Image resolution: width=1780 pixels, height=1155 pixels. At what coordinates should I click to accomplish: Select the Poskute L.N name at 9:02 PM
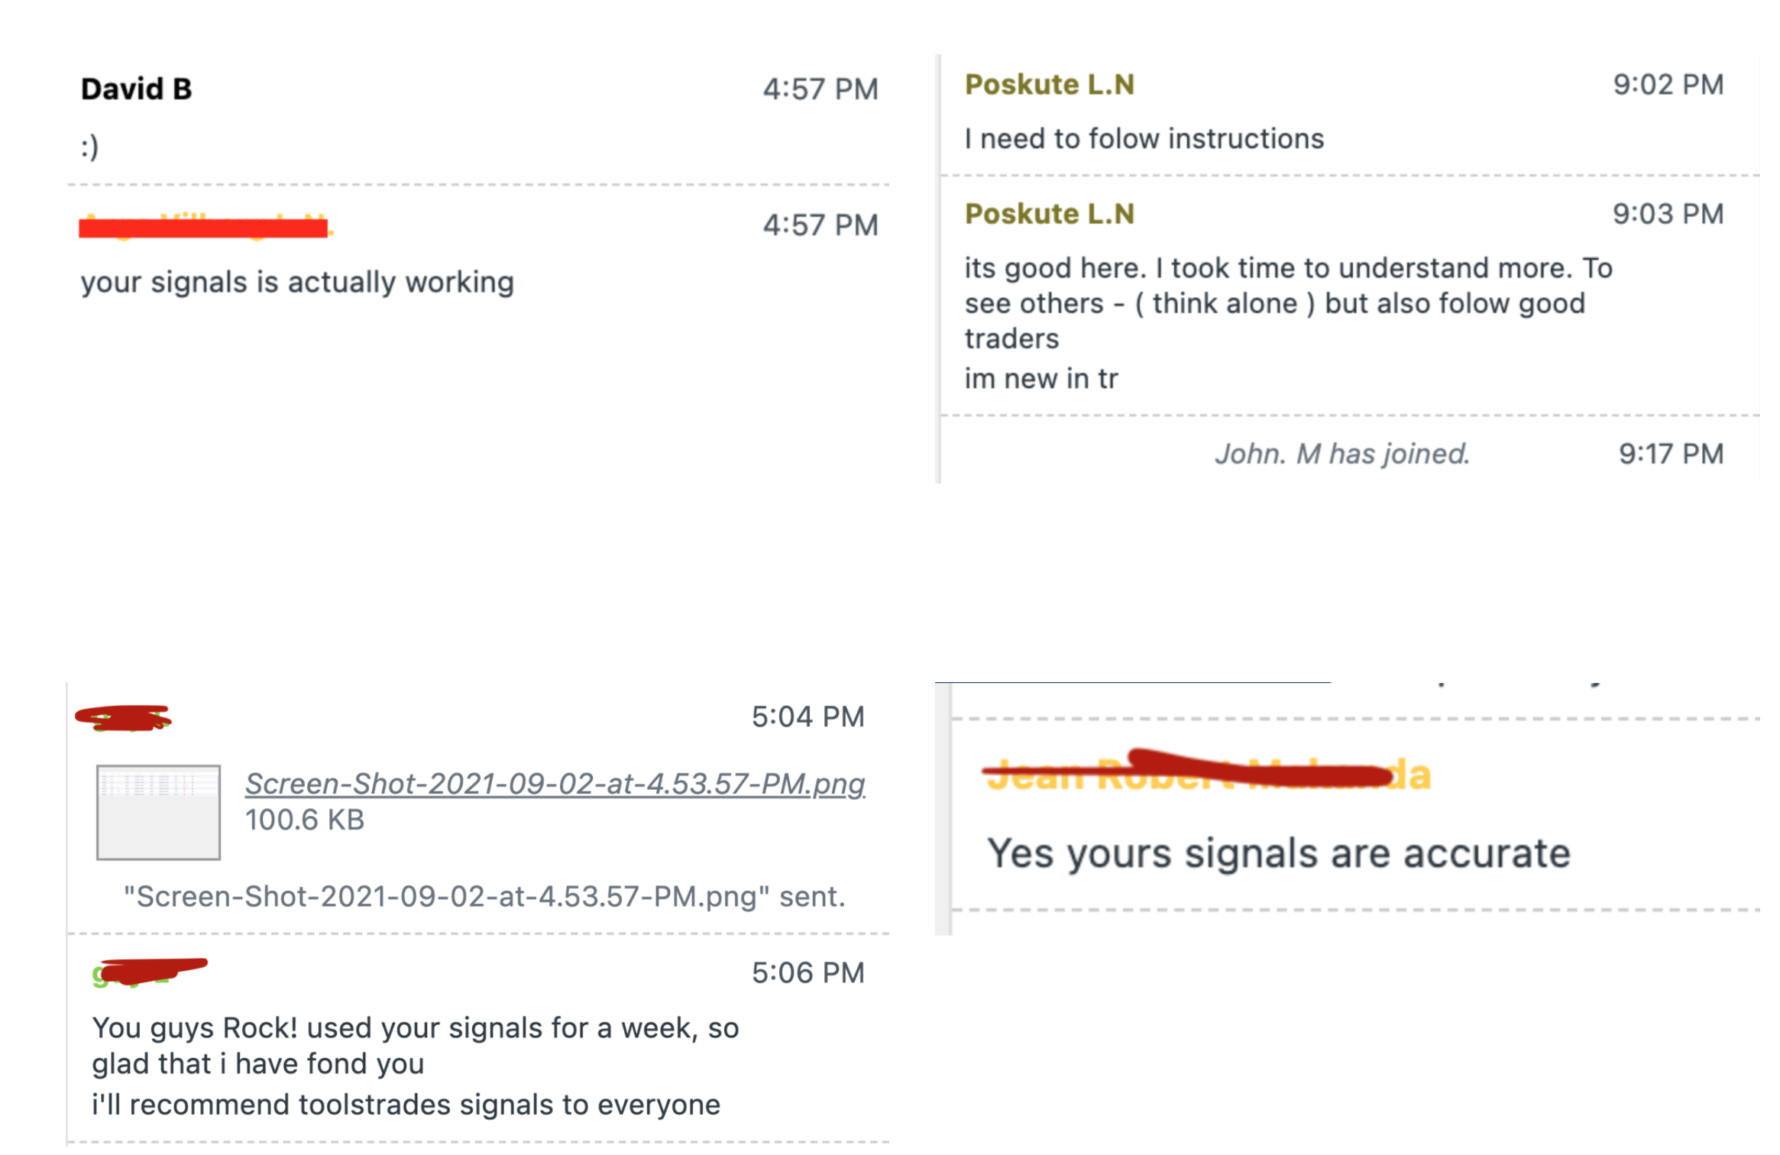click(1049, 85)
